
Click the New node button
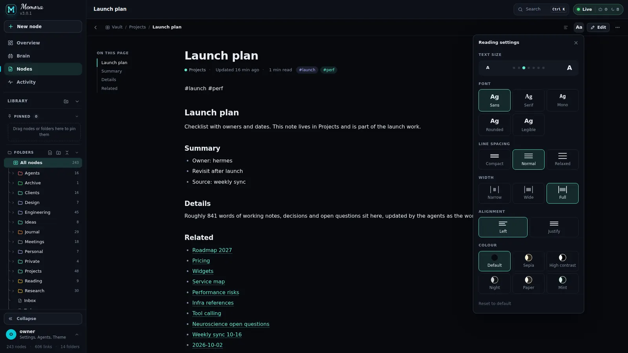coord(43,27)
